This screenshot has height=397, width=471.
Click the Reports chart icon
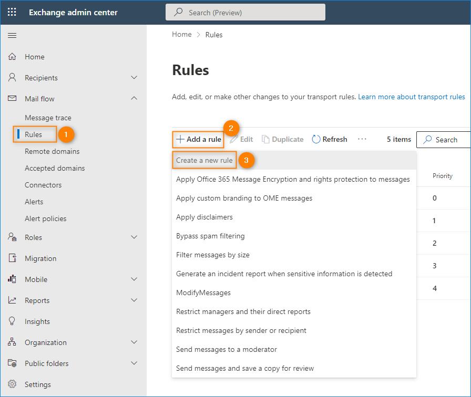pos(12,300)
